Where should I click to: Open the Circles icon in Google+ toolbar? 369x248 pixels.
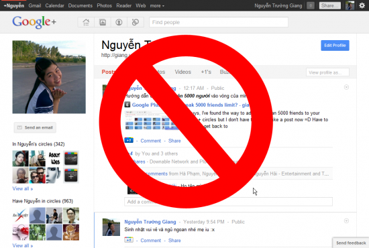136,22
